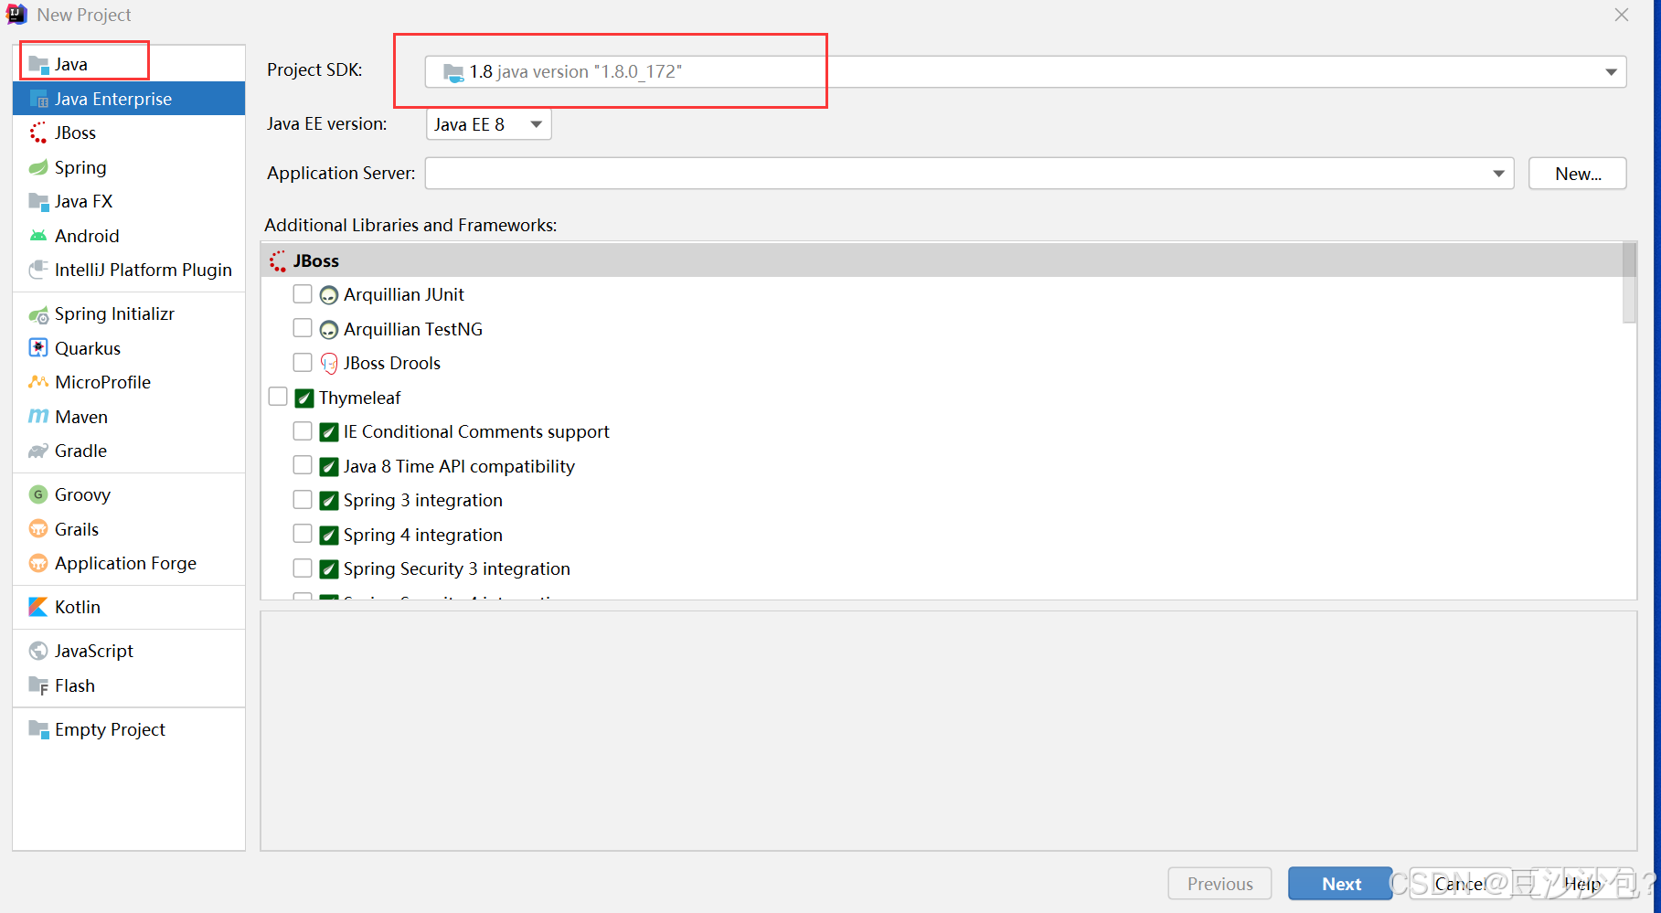Click the Flash folder icon
This screenshot has width=1661, height=913.
pyautogui.click(x=38, y=685)
